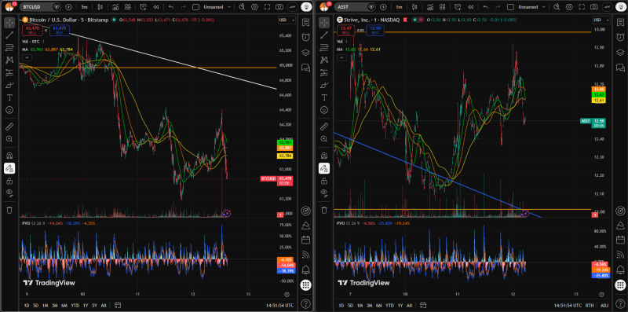Open the calendar panel in left chart sidebar
This screenshot has height=312, width=628.
point(305,240)
